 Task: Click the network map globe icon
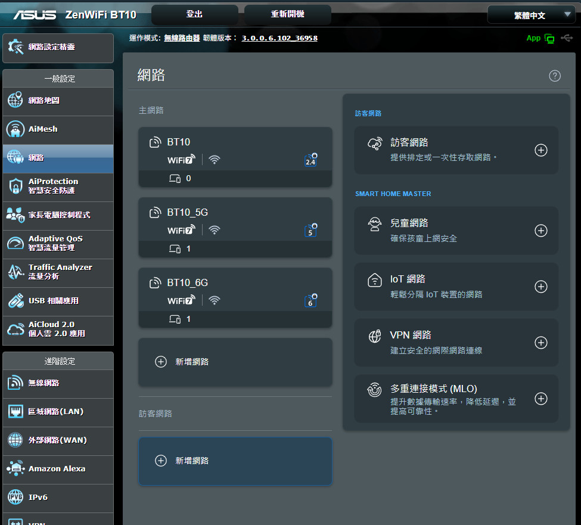[x=15, y=100]
